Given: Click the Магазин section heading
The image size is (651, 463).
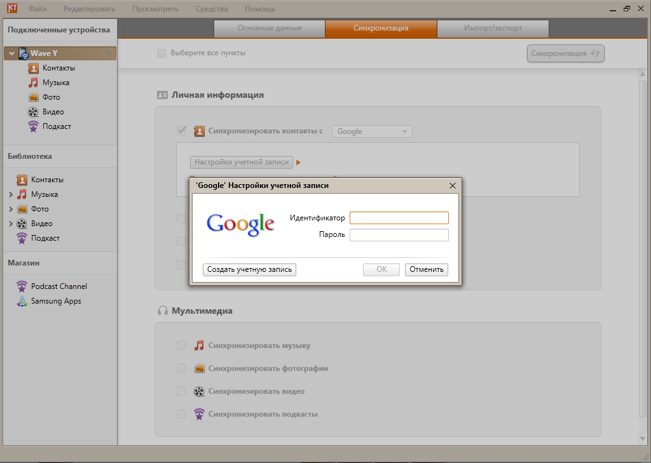Looking at the screenshot, I should tap(24, 262).
